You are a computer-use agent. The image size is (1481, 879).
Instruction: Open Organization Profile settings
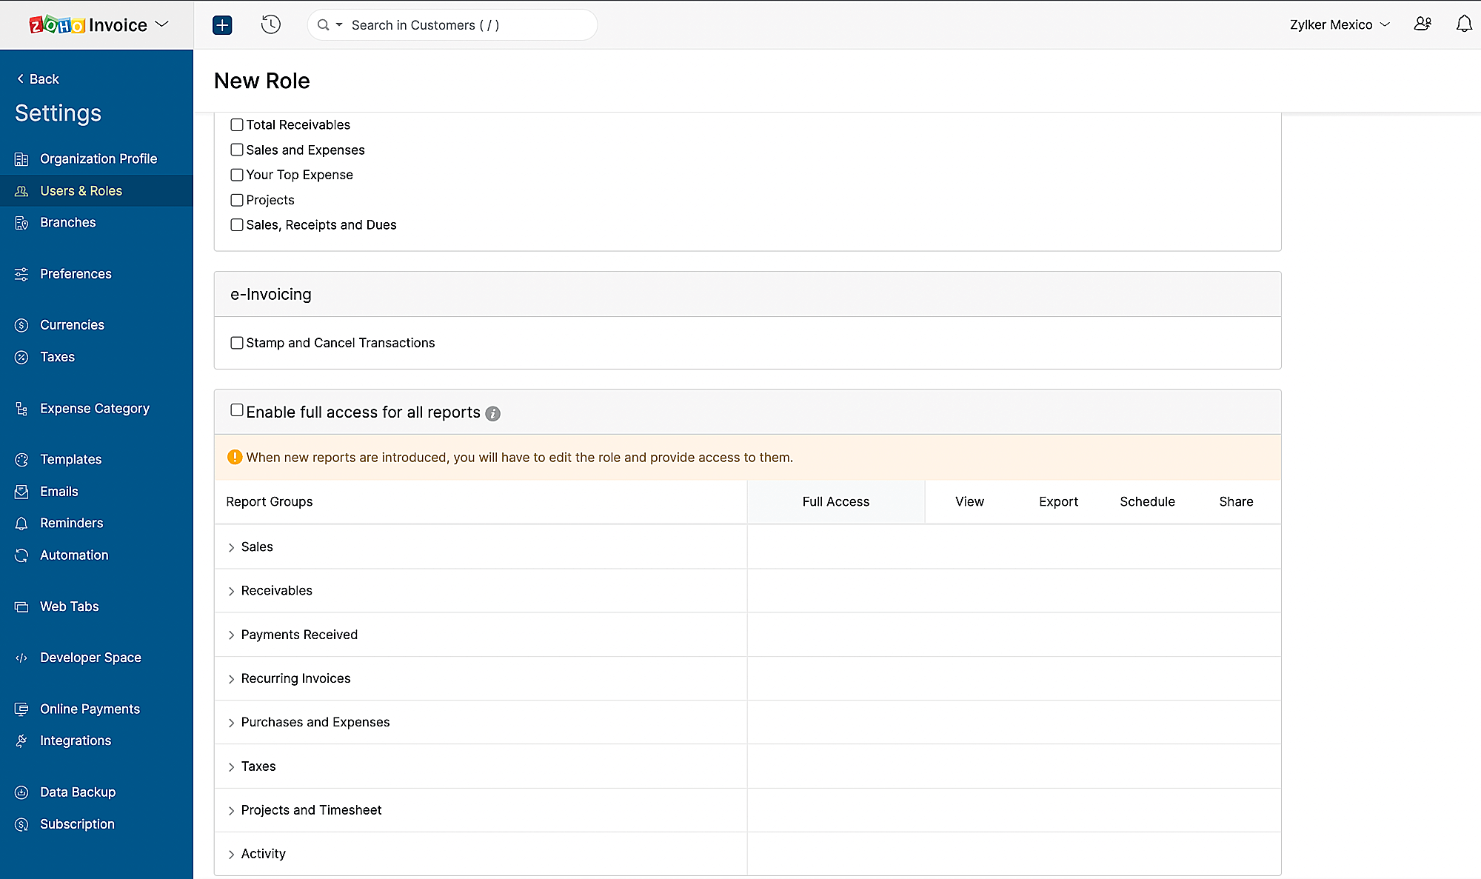coord(98,158)
